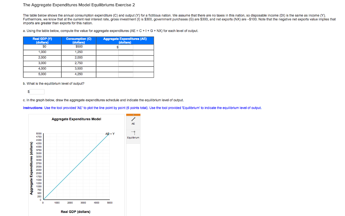Click the AE cell in the 1,000 GDP row
This screenshot has height=216, width=345.
[126, 52]
